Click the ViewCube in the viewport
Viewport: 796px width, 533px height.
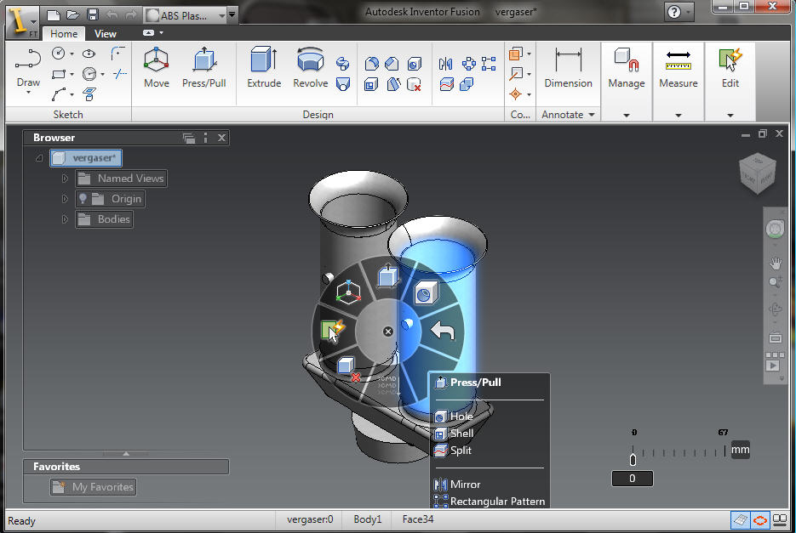(x=757, y=174)
